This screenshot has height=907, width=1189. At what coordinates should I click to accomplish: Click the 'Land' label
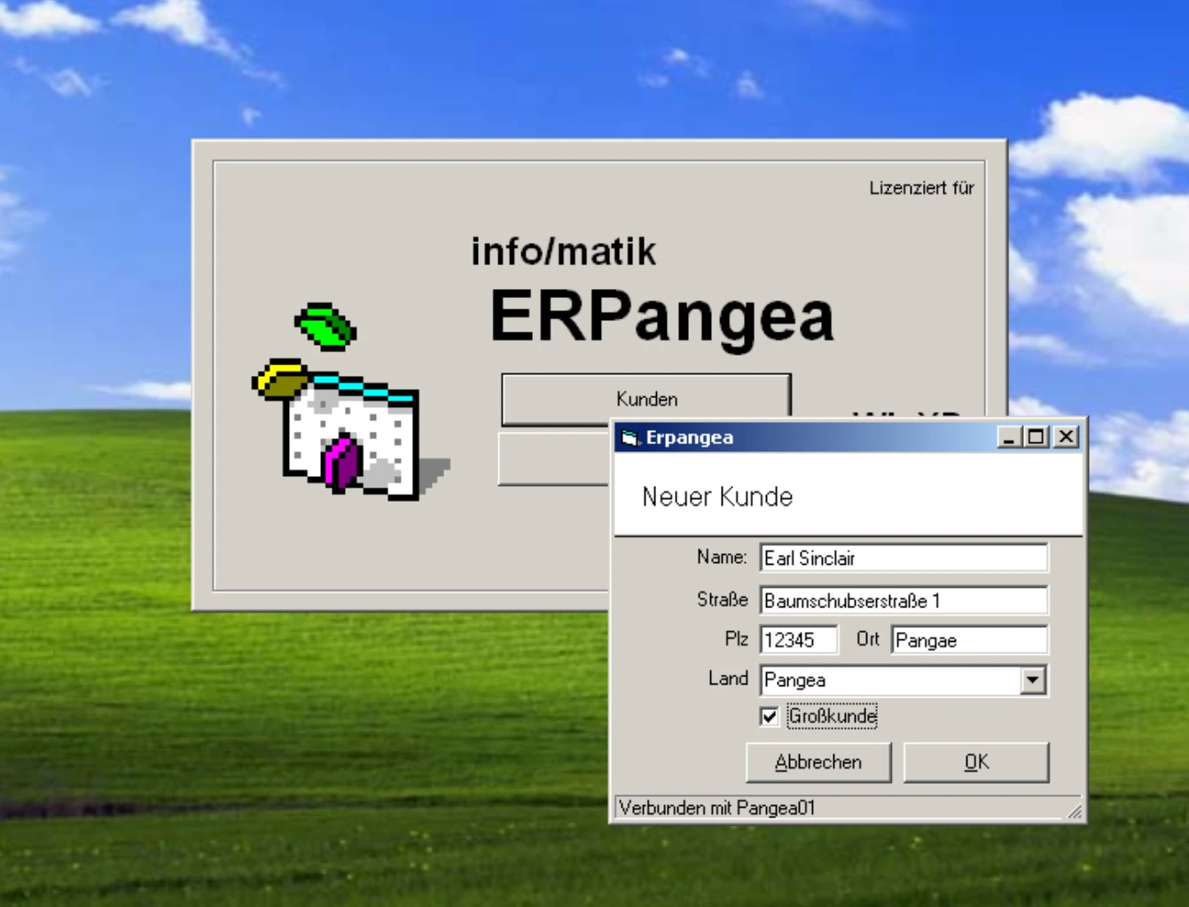pos(728,678)
